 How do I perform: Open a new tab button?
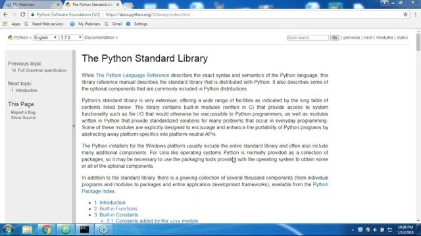click(x=128, y=5)
